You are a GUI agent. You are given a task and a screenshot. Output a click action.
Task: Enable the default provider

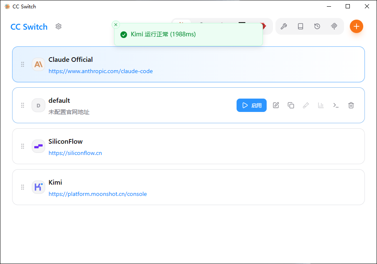click(x=252, y=105)
